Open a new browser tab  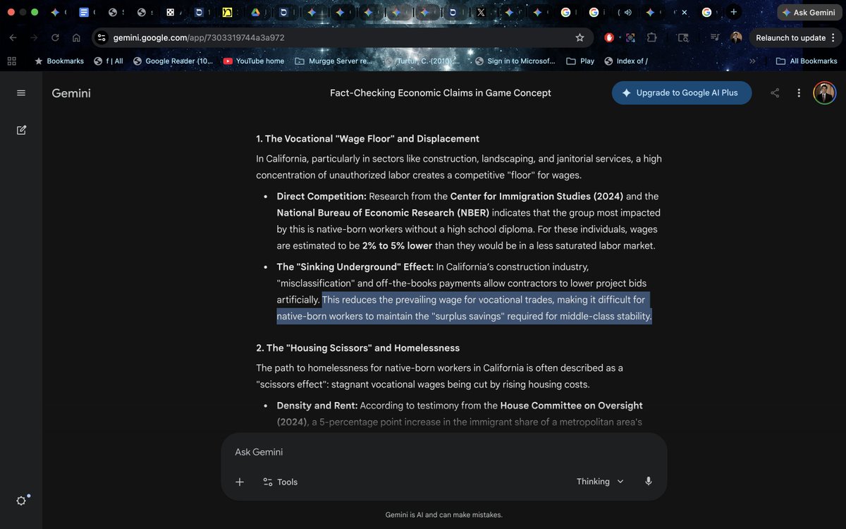click(734, 12)
